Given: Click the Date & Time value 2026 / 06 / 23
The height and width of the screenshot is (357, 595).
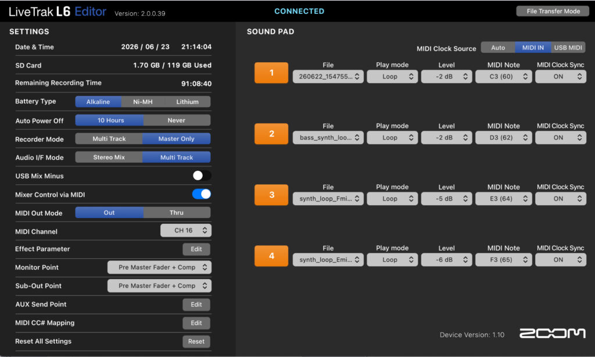Looking at the screenshot, I should coord(145,47).
